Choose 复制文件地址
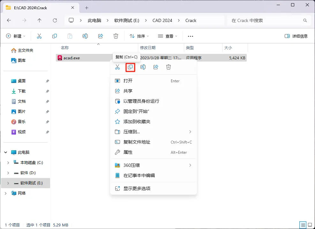 [x=154, y=142]
